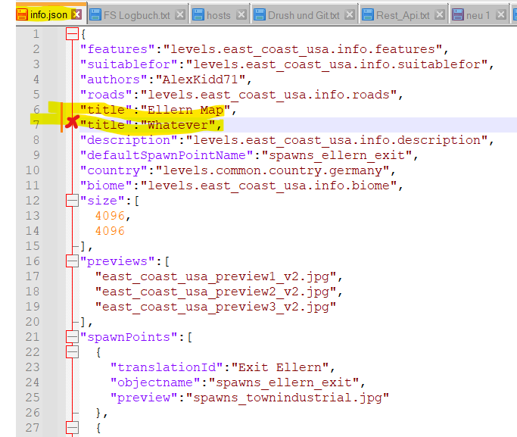Click line number 21 in the margin
This screenshot has width=517, height=437.
coord(33,337)
